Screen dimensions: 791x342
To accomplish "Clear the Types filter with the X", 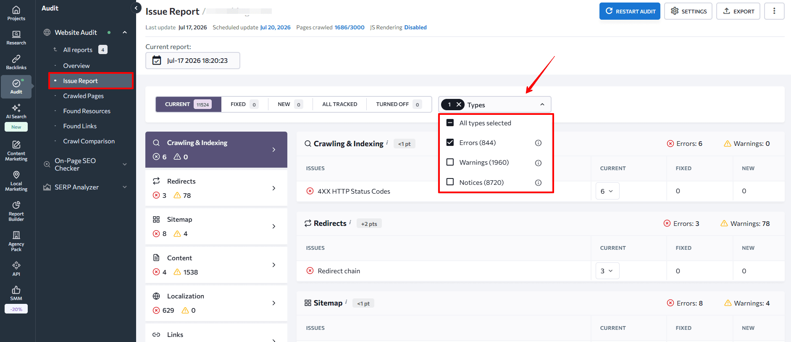I will tap(459, 105).
